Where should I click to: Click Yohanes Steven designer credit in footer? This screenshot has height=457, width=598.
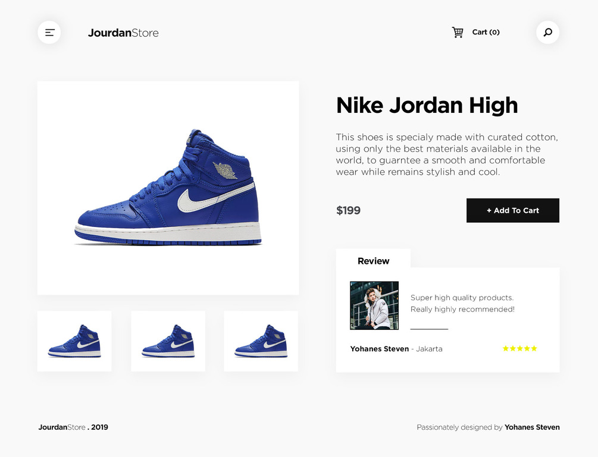point(532,427)
